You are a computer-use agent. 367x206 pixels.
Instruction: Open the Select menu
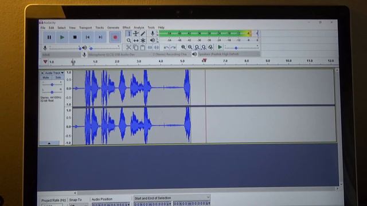click(61, 28)
